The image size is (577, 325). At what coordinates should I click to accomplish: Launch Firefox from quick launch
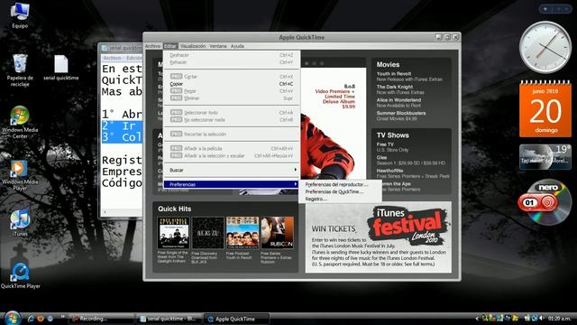coord(41,319)
